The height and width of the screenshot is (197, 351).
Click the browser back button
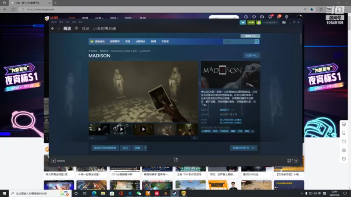[5, 9]
